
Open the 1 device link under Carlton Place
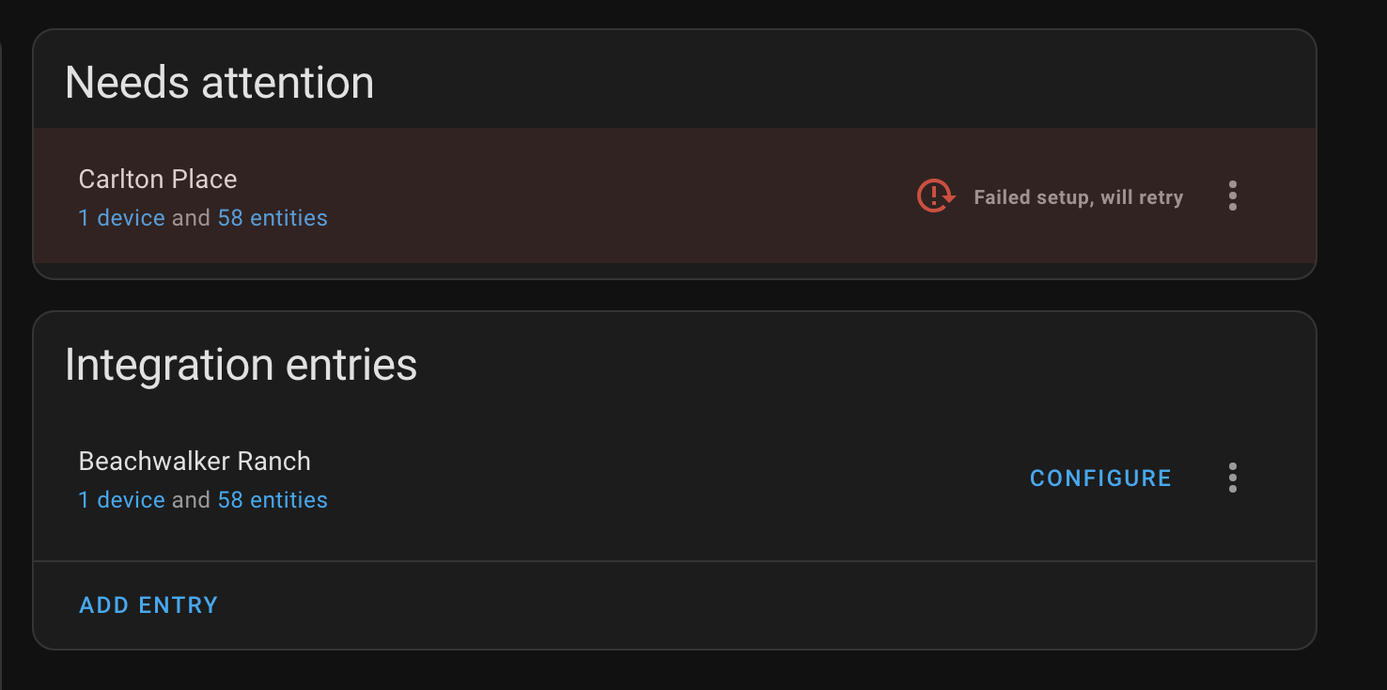pos(121,217)
